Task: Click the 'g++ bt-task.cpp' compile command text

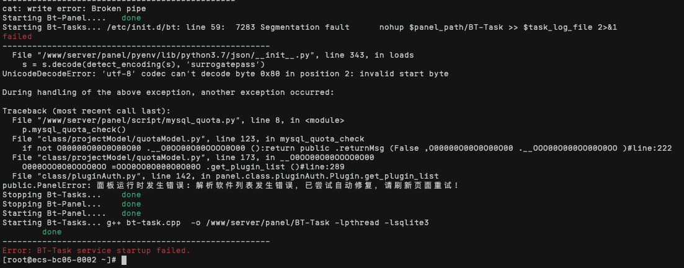Action: (143, 223)
